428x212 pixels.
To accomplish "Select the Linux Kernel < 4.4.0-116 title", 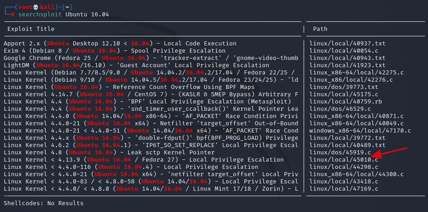I will 131,167.
